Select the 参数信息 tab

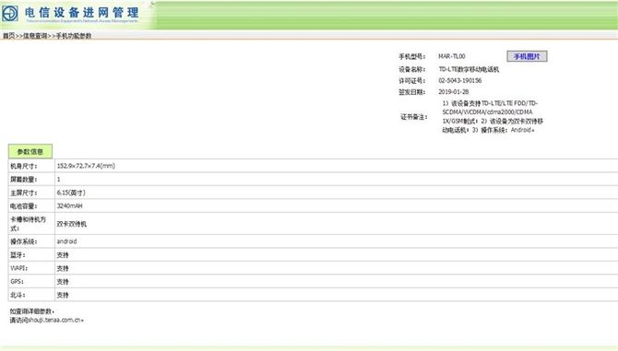pyautogui.click(x=30, y=151)
